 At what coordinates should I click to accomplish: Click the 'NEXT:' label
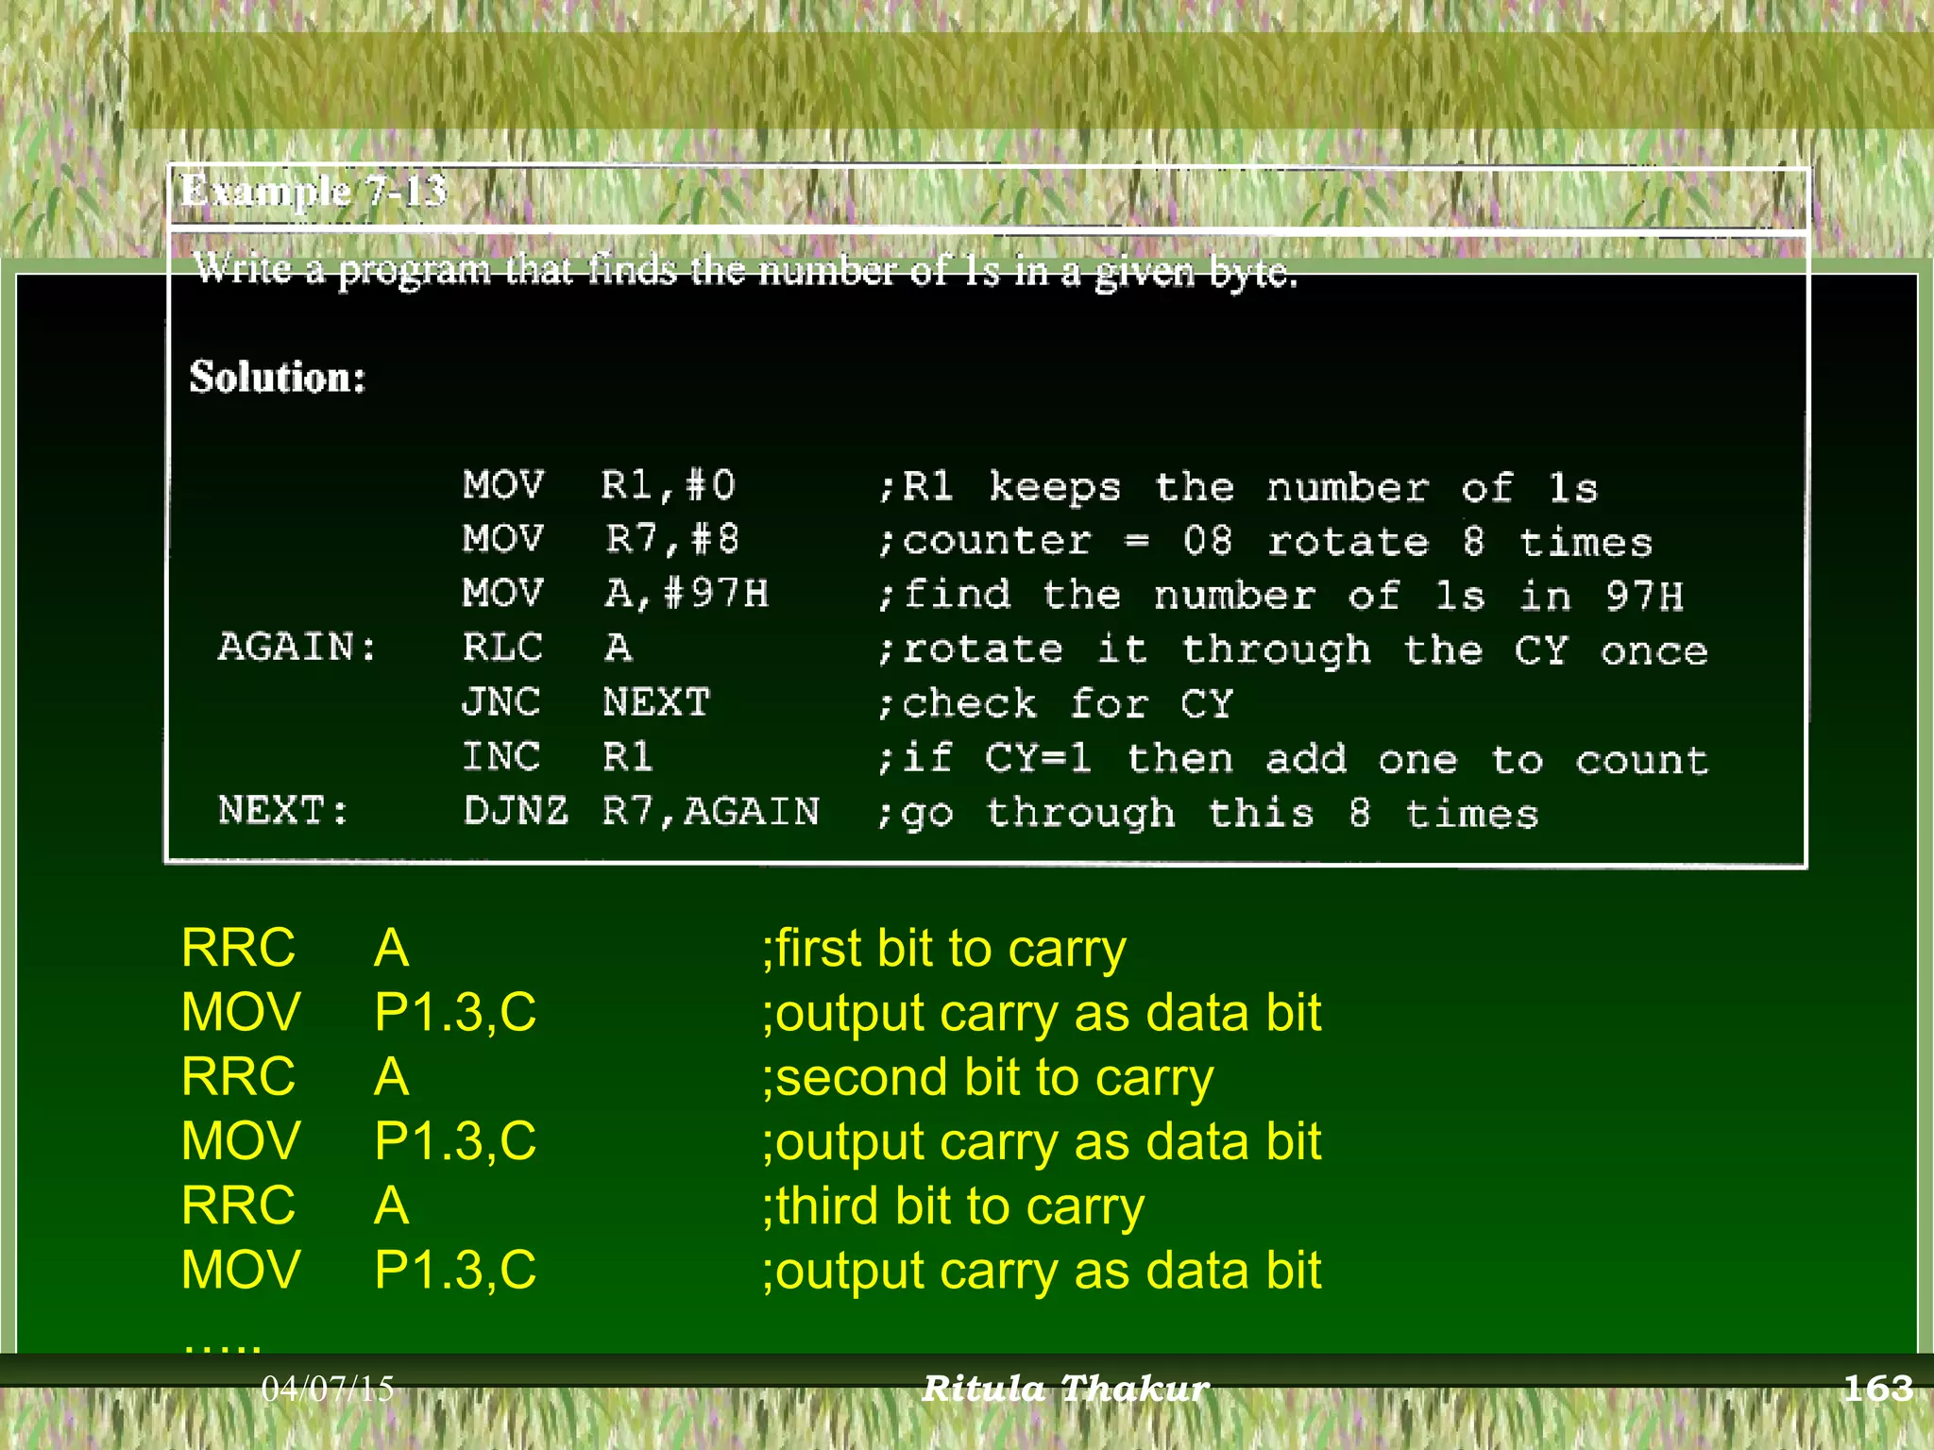tap(283, 811)
